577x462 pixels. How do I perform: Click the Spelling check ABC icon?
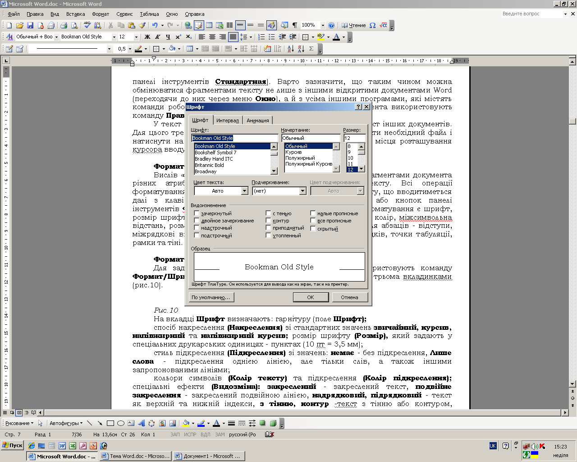coord(87,26)
